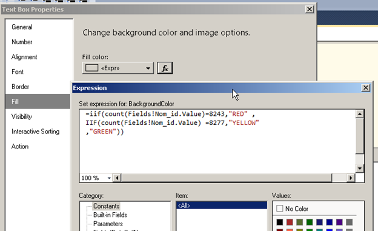Open the Interactive Sorting page
Image resolution: width=378 pixels, height=231 pixels.
35,132
